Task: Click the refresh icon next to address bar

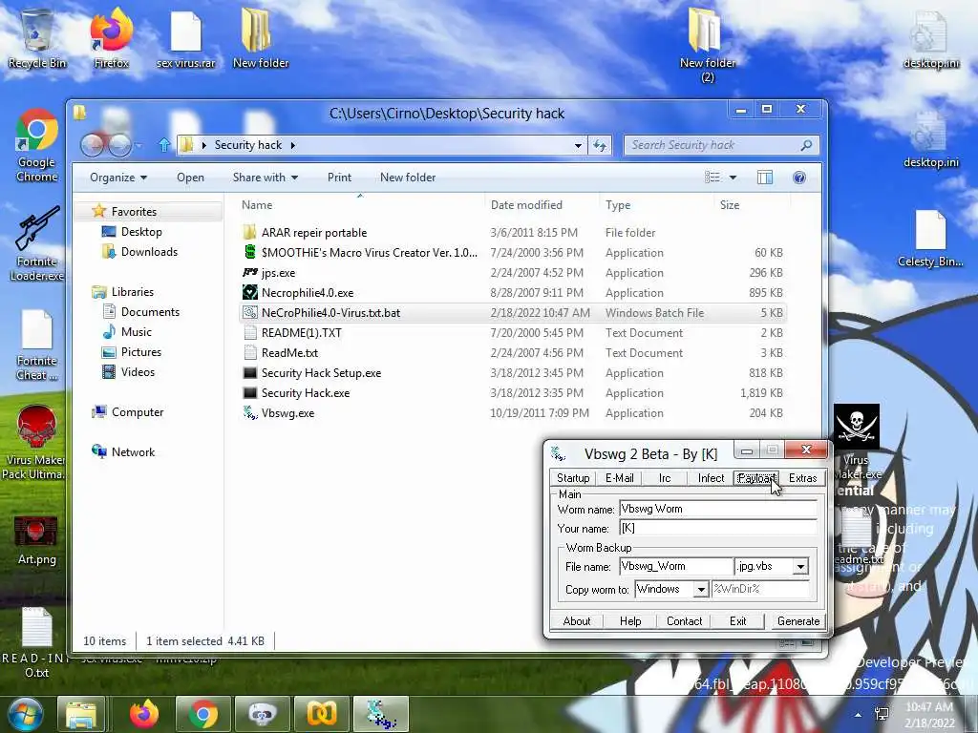Action: pyautogui.click(x=600, y=145)
